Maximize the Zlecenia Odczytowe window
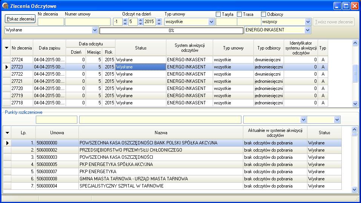 tap(346, 6)
